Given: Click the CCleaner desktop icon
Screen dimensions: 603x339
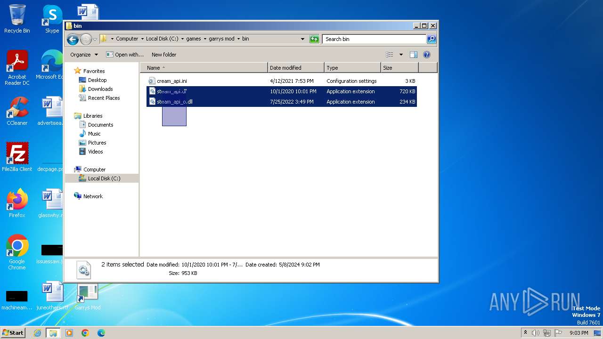Looking at the screenshot, I should pyautogui.click(x=17, y=111).
